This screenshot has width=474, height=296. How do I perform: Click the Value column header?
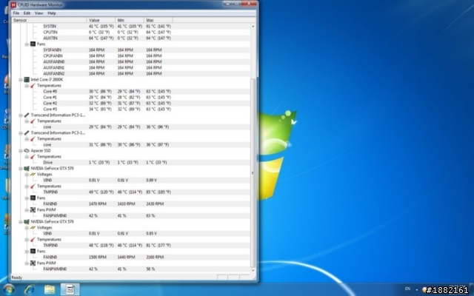(x=101, y=20)
